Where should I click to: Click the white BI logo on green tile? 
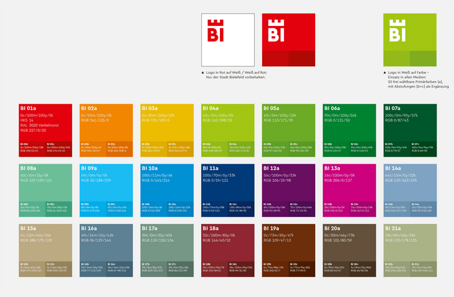pos(397,30)
